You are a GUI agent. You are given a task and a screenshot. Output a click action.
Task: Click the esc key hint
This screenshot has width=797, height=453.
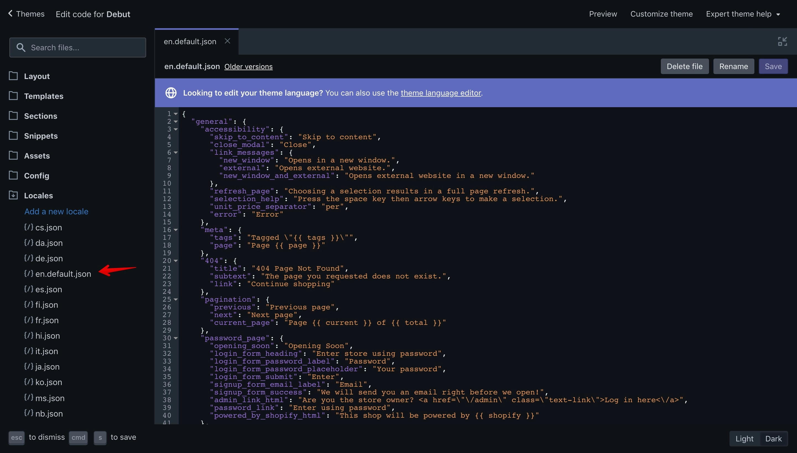[17, 438]
